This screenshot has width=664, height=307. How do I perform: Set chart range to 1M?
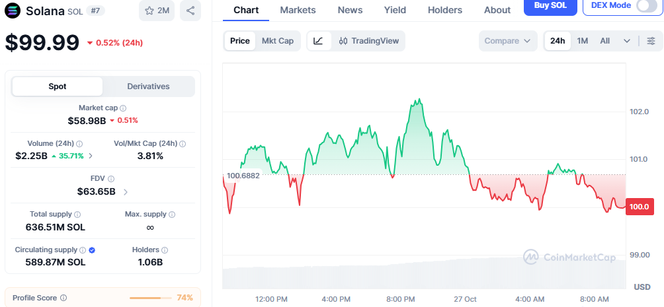(583, 41)
